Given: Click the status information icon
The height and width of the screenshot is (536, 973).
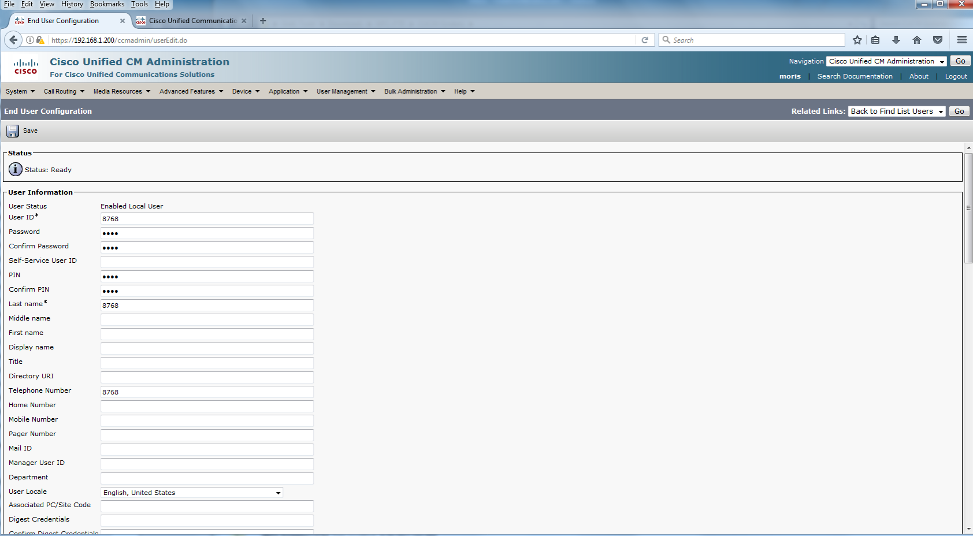Looking at the screenshot, I should pyautogui.click(x=16, y=169).
